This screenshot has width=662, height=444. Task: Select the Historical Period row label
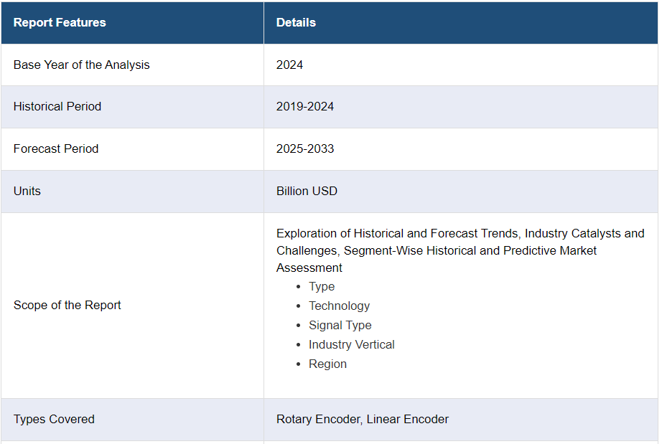[x=57, y=106]
